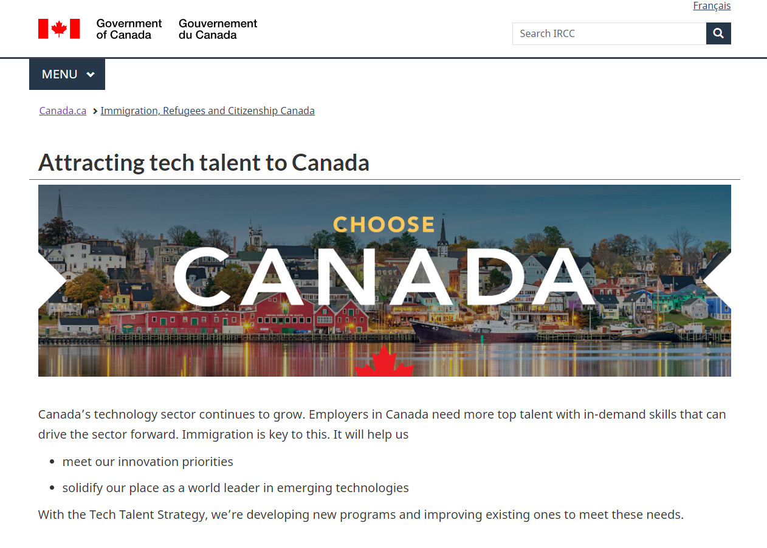The width and height of the screenshot is (767, 548).
Task: Click the breadcrumb arrow separator icon
Action: pyautogui.click(x=95, y=111)
